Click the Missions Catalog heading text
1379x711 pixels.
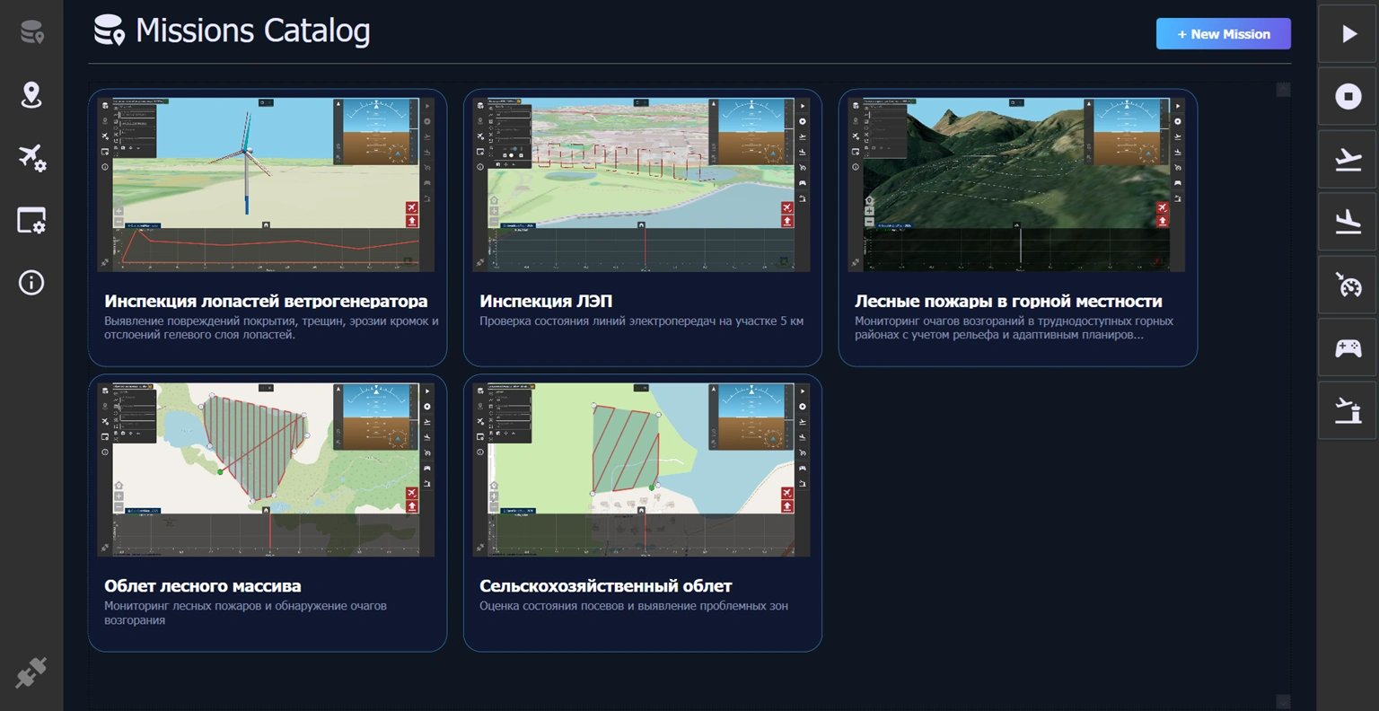pos(252,31)
